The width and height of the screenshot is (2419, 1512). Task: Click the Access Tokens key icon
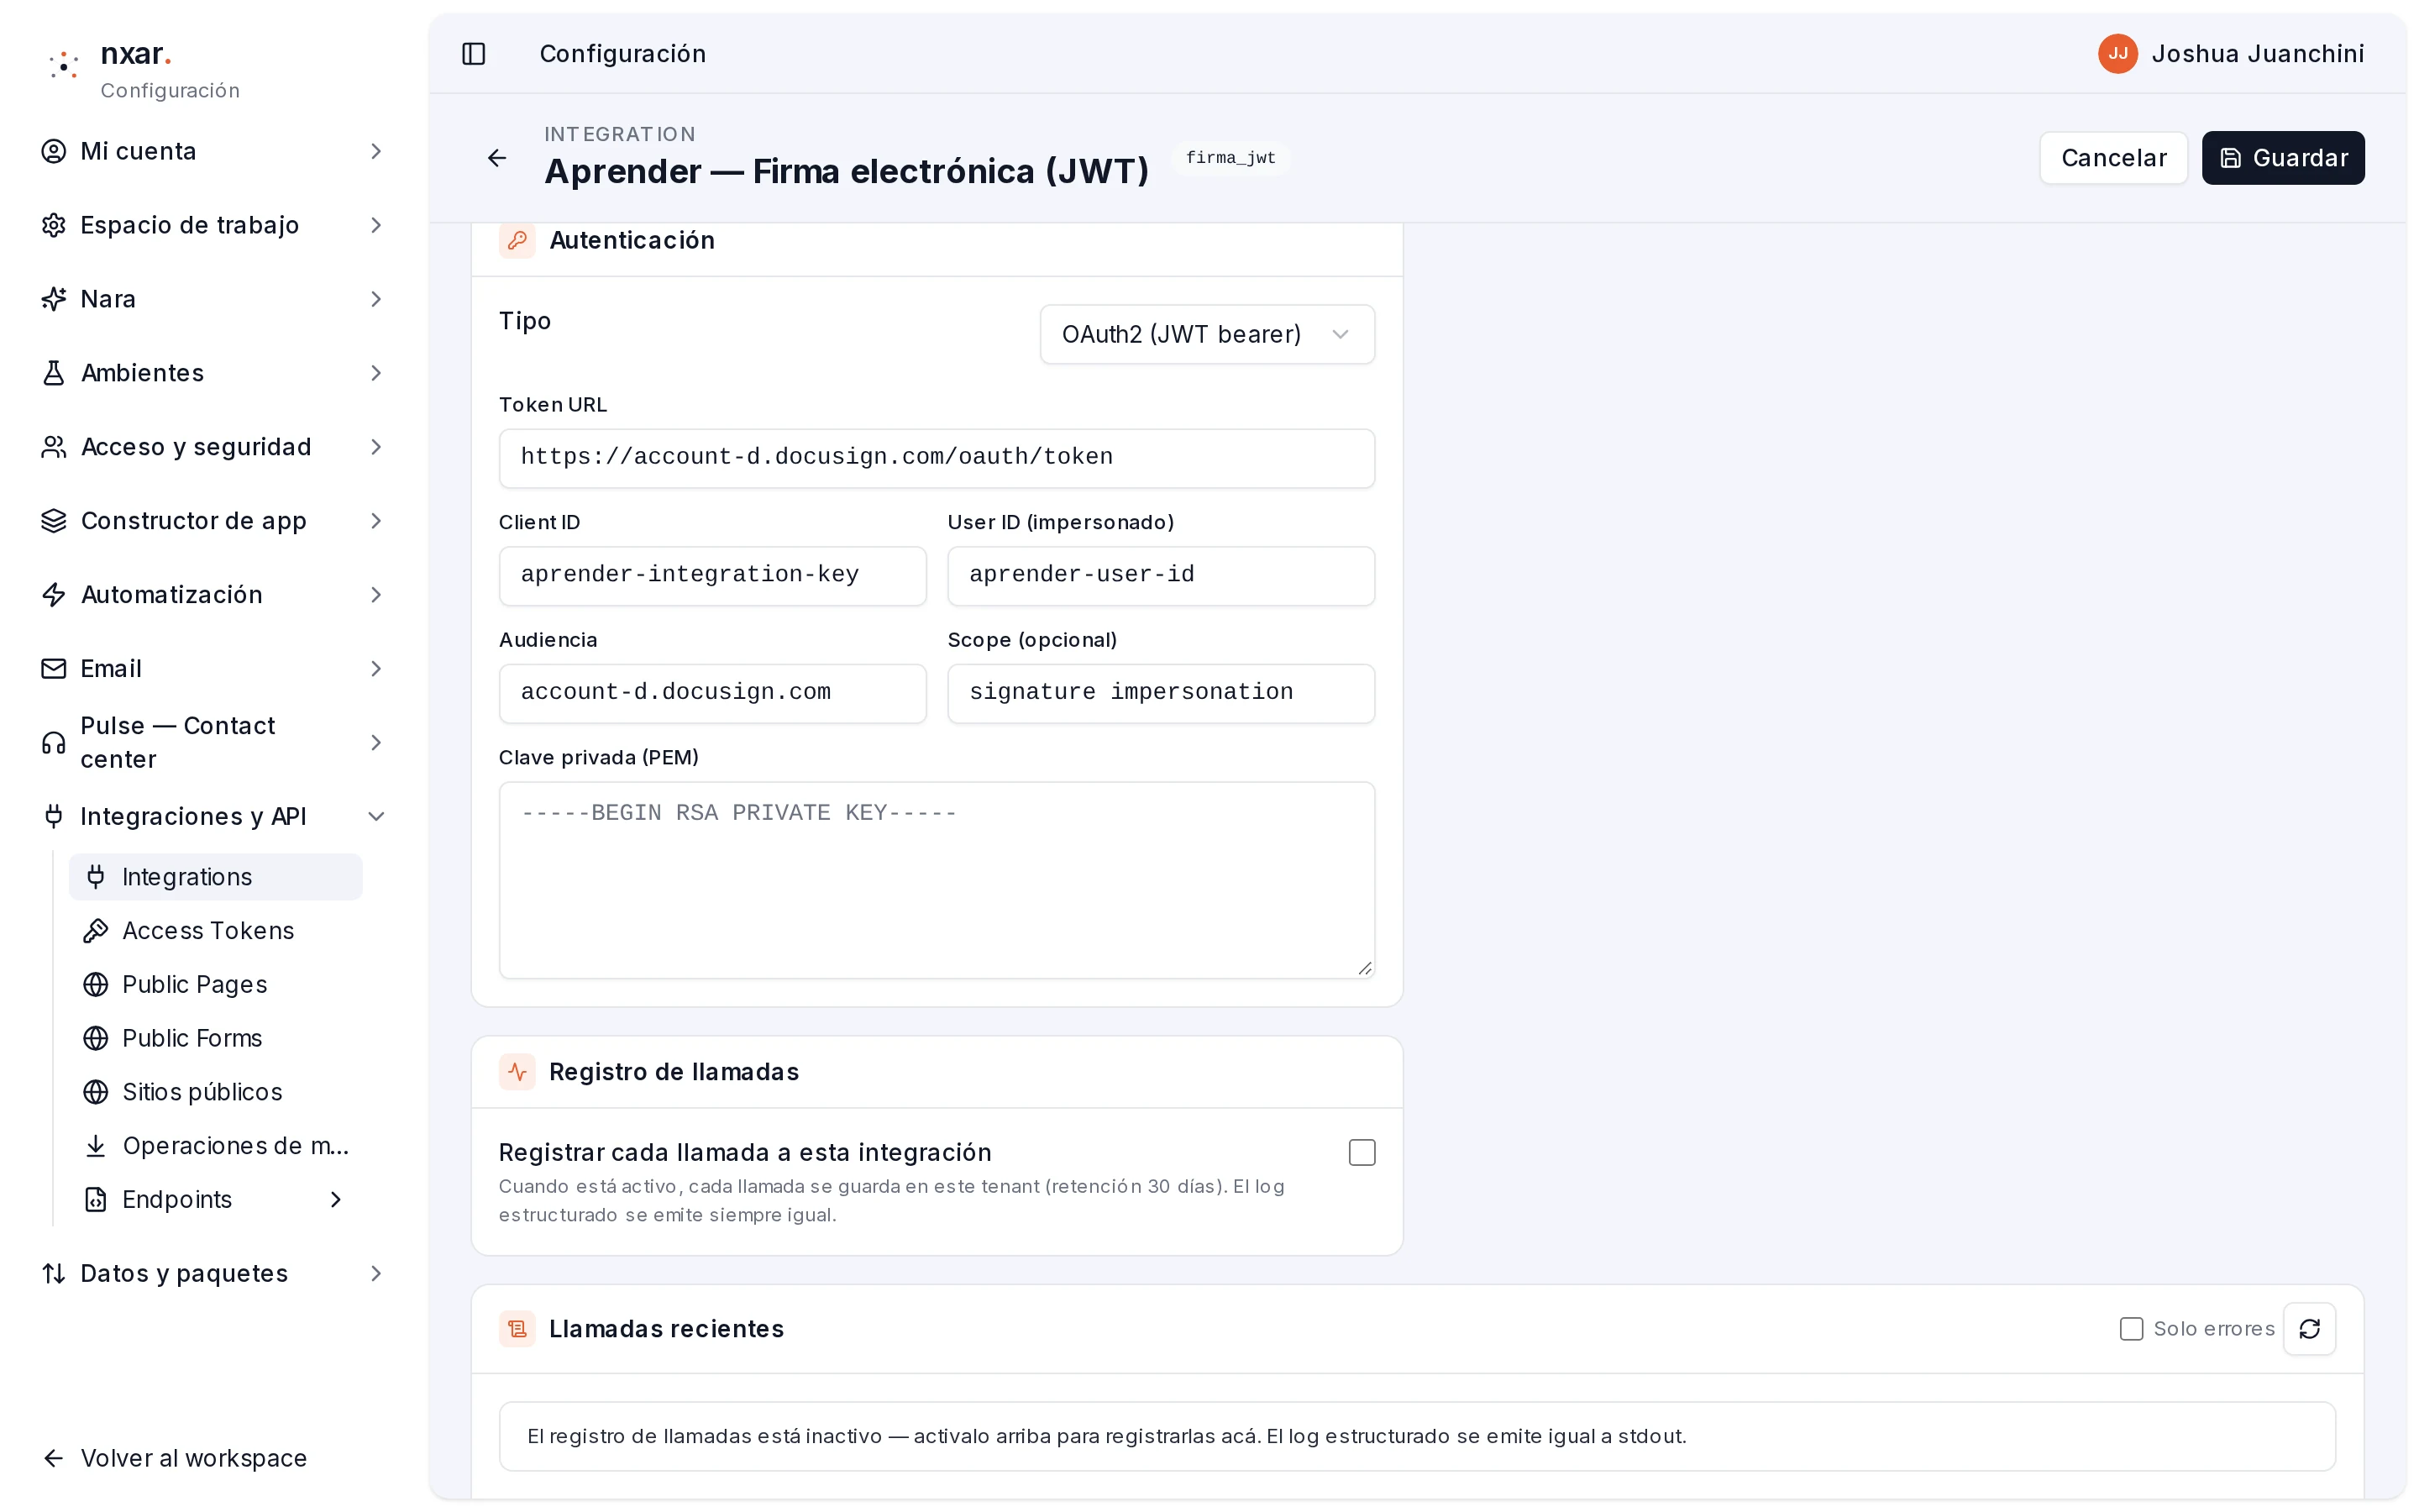tap(96, 931)
